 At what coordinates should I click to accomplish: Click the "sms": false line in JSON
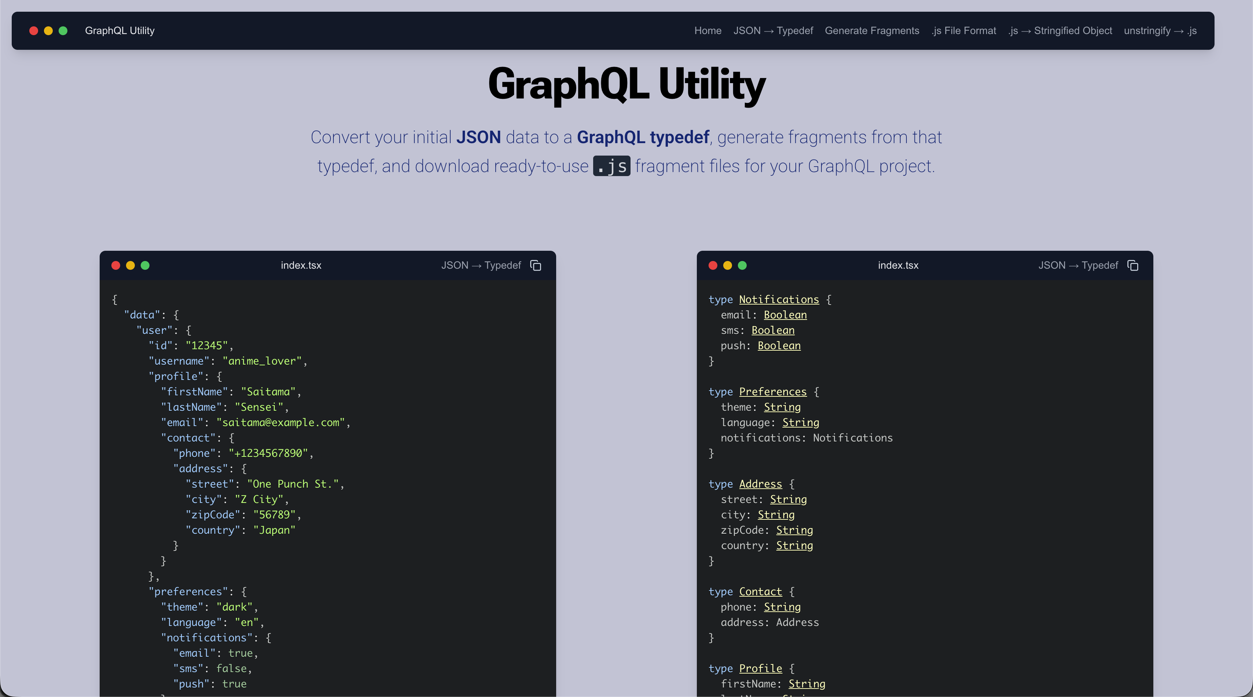(x=212, y=669)
